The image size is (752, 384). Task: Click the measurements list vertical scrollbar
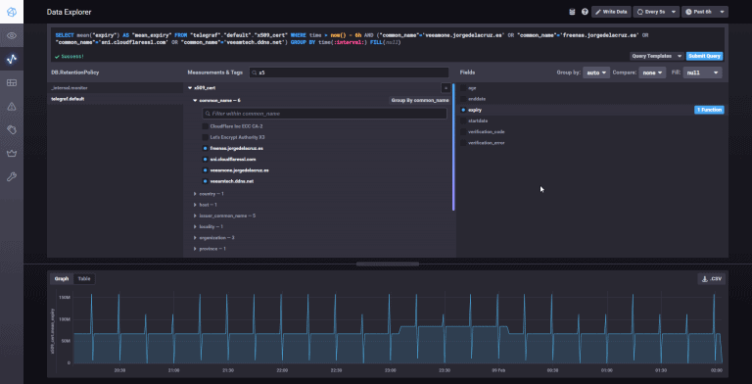tap(453, 147)
